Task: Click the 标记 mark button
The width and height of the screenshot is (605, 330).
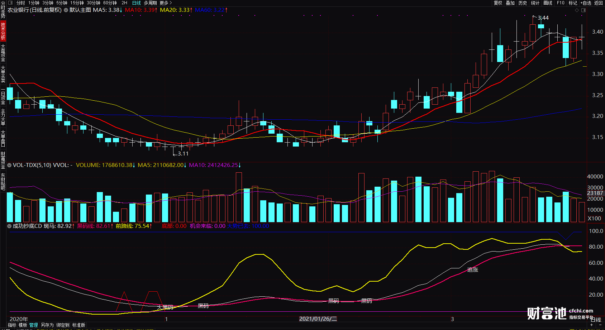Action: pyautogui.click(x=573, y=3)
